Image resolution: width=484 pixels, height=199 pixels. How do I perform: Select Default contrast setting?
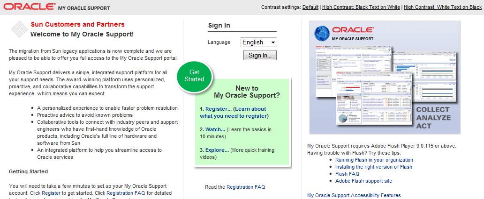[x=310, y=7]
